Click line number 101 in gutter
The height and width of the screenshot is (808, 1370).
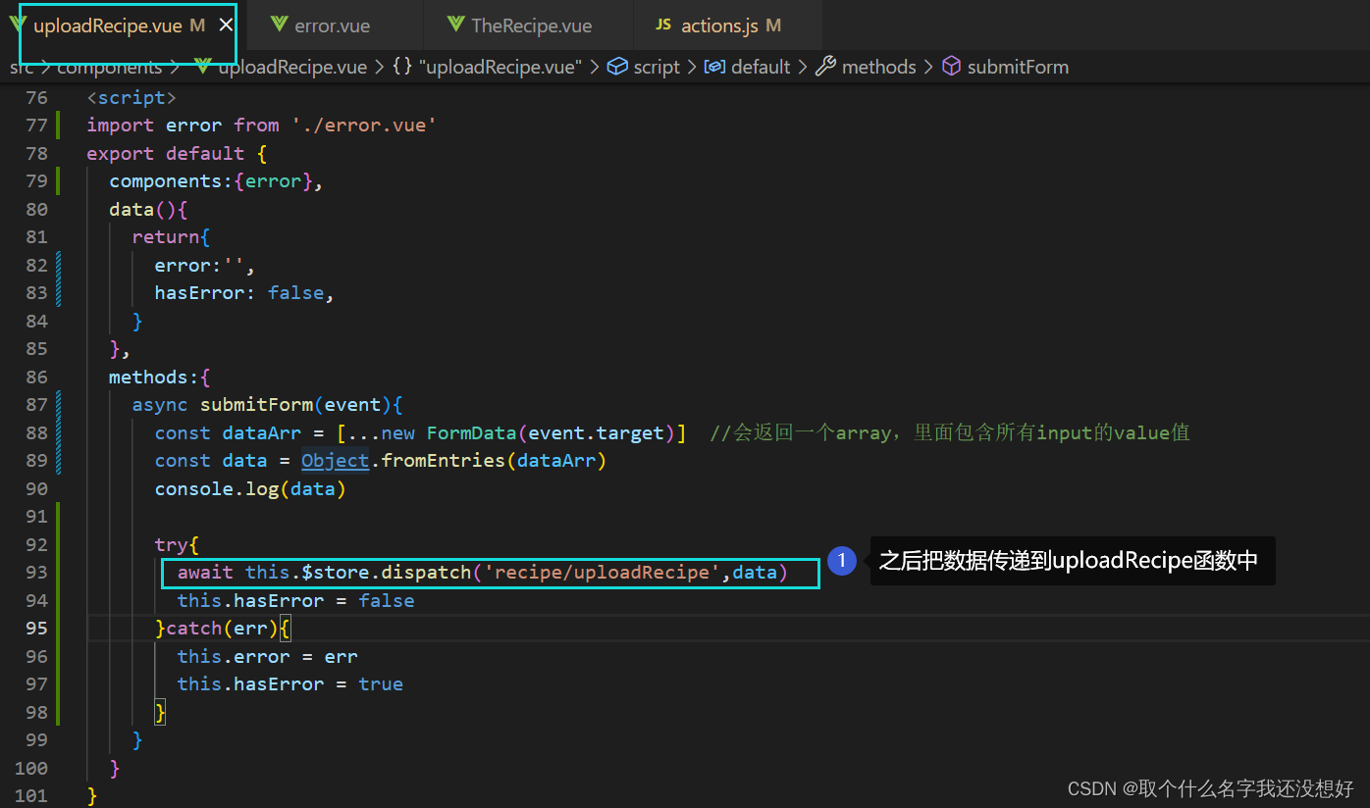[31, 795]
